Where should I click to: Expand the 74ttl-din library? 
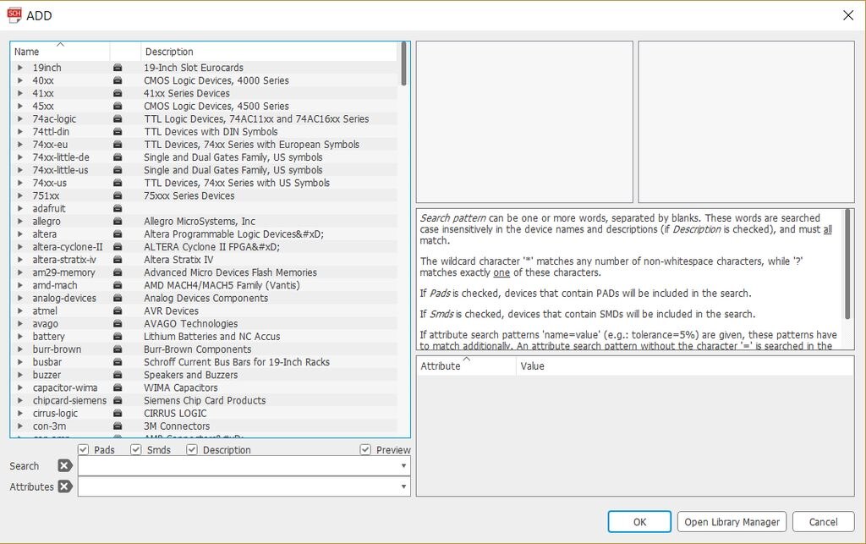(x=20, y=131)
